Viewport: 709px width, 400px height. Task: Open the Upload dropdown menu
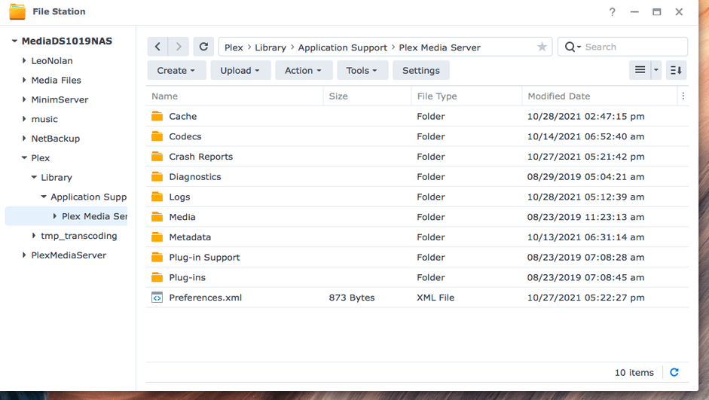(x=240, y=70)
